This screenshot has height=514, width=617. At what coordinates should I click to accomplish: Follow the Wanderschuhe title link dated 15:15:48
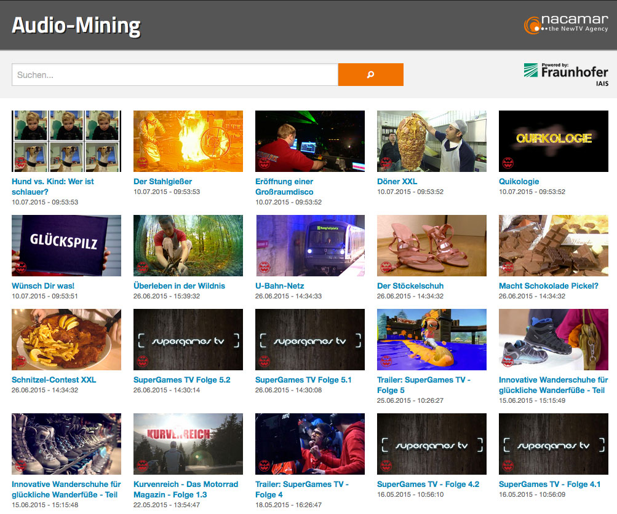coord(66,489)
